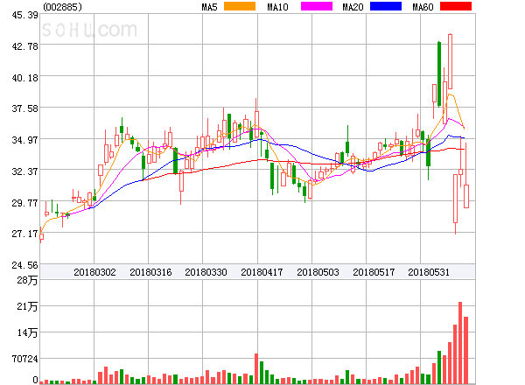Click the 21万 volume axis label
Image resolution: width=525 pixels, height=385 pixels.
(x=27, y=306)
